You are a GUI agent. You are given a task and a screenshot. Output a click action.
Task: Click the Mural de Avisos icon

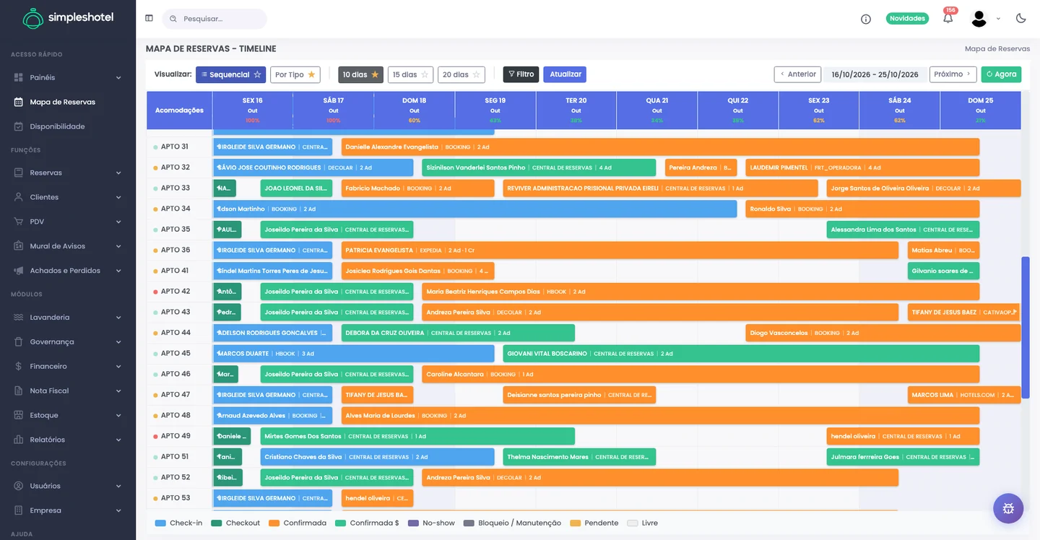click(x=19, y=246)
